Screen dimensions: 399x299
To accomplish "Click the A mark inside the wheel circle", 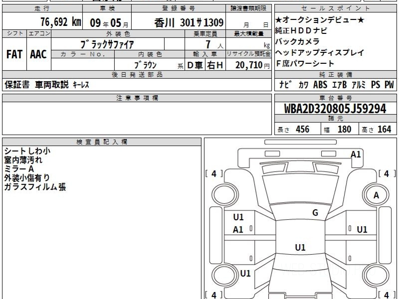I will (x=376, y=196).
